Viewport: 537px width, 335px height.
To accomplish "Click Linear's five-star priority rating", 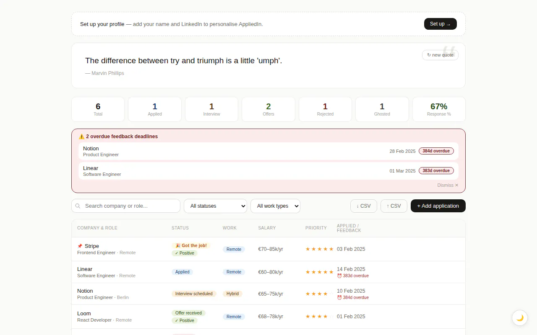I will point(320,272).
